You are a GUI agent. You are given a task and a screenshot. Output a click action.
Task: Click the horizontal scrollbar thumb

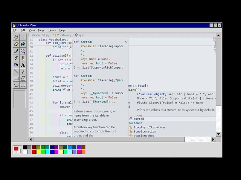coord(109,139)
